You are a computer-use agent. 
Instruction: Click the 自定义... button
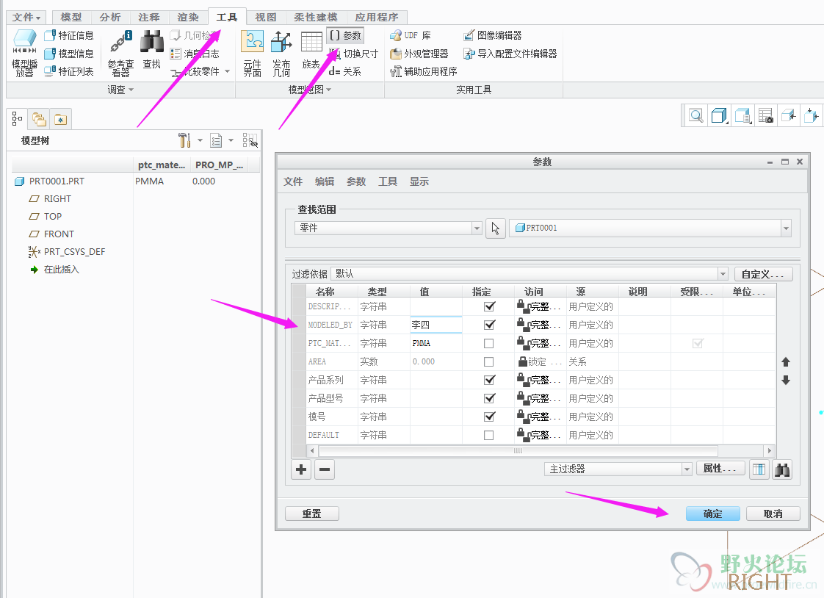(763, 274)
